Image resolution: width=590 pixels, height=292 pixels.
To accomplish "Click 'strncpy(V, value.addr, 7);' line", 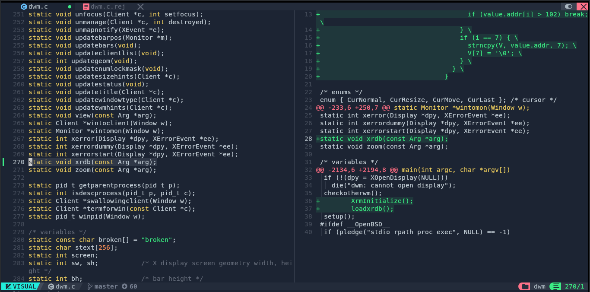I will coord(518,45).
